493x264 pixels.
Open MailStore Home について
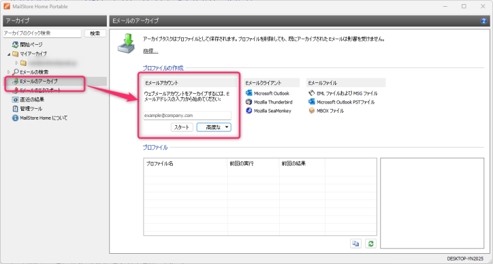pyautogui.click(x=44, y=118)
